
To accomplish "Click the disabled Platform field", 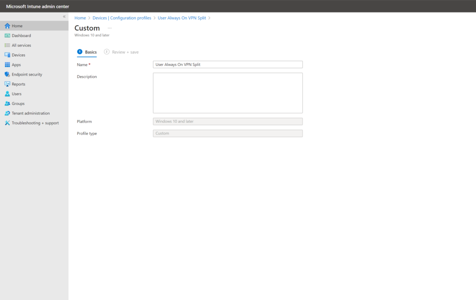I will point(228,121).
